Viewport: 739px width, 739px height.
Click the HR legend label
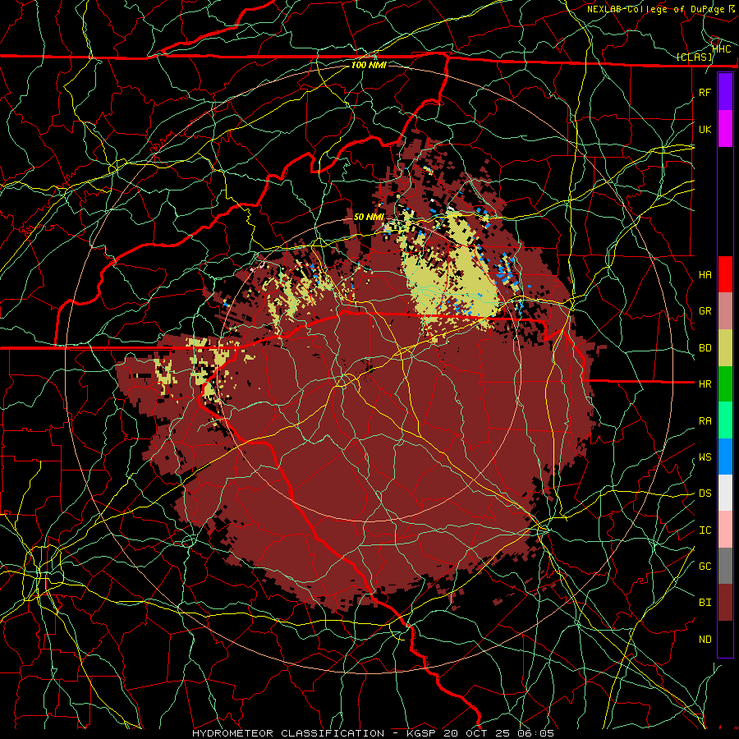coord(705,384)
